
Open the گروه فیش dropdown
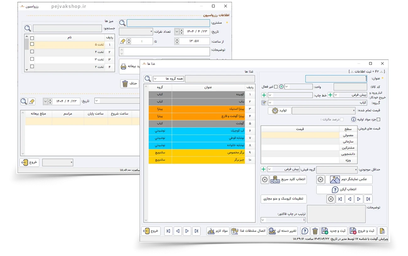tap(284, 169)
